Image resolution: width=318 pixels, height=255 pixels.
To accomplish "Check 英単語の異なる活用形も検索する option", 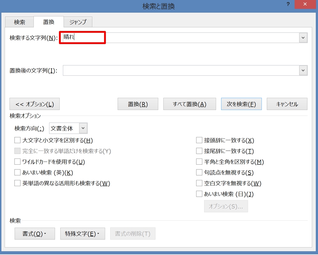I will tap(17, 183).
